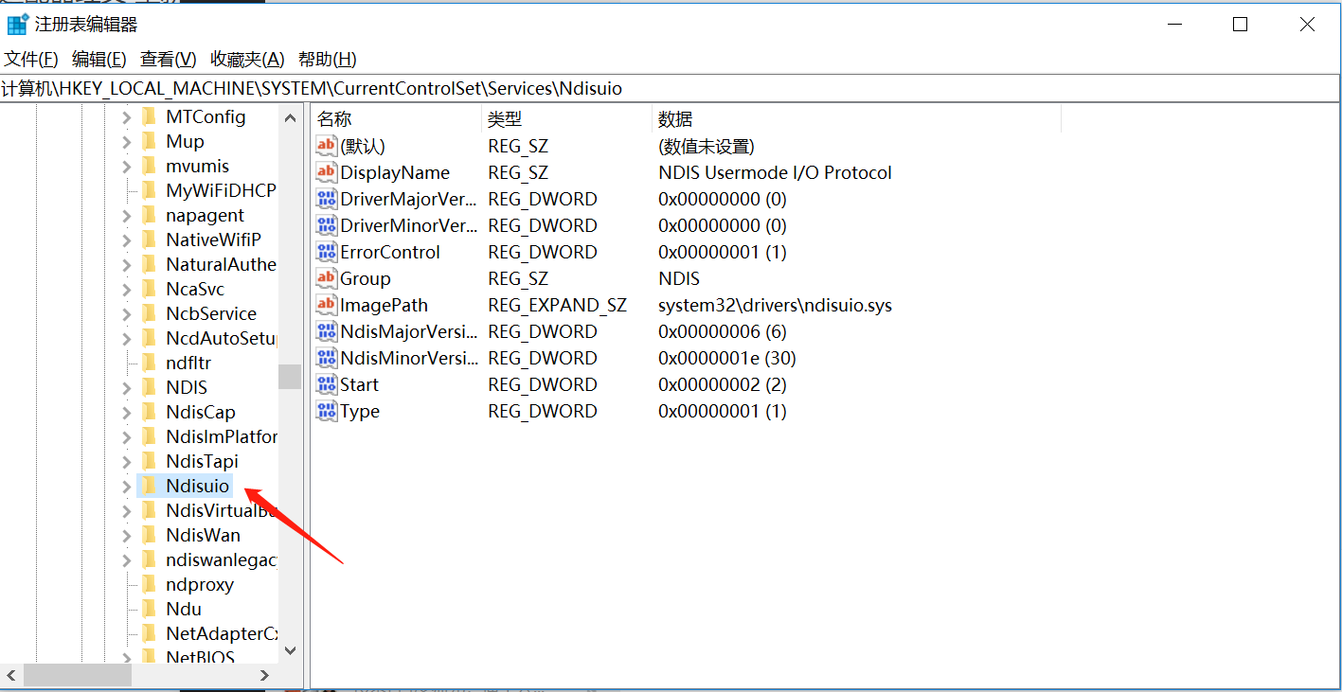Click the tree horizontal scroll left arrow
This screenshot has height=692, width=1342.
tap(11, 675)
